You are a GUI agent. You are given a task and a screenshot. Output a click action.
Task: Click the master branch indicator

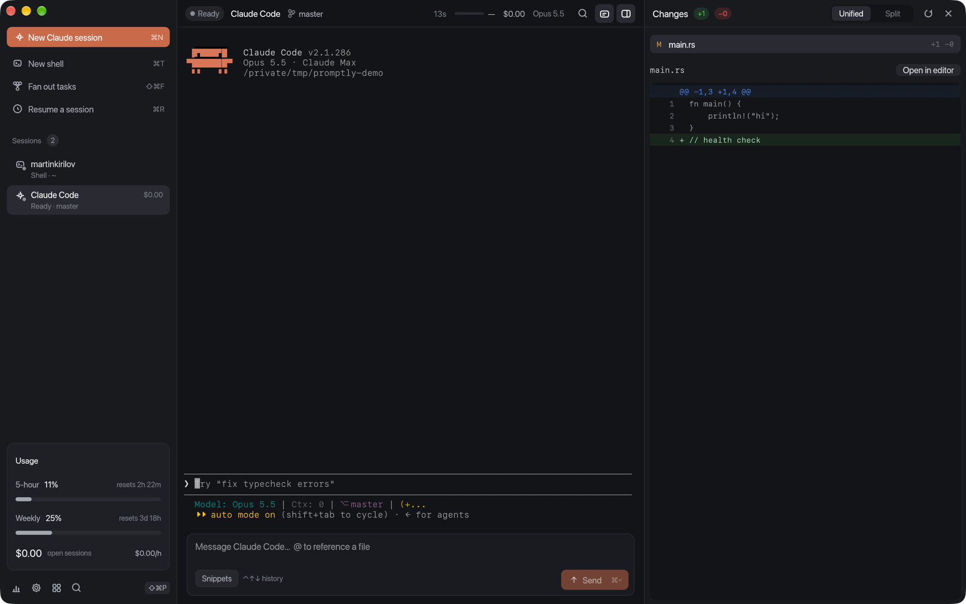[305, 14]
